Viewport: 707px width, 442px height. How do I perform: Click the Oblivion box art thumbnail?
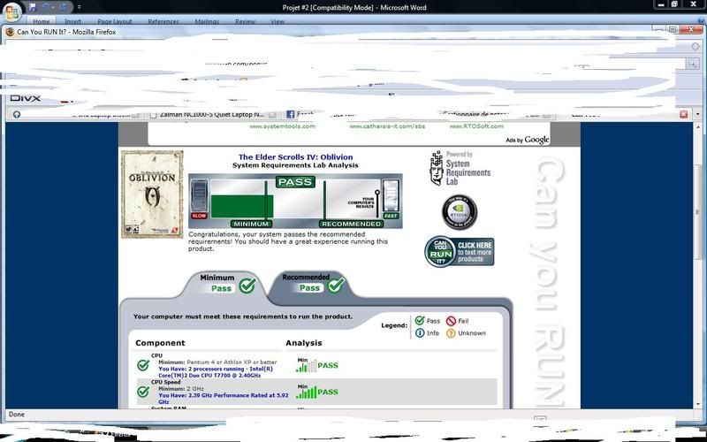pyautogui.click(x=152, y=194)
